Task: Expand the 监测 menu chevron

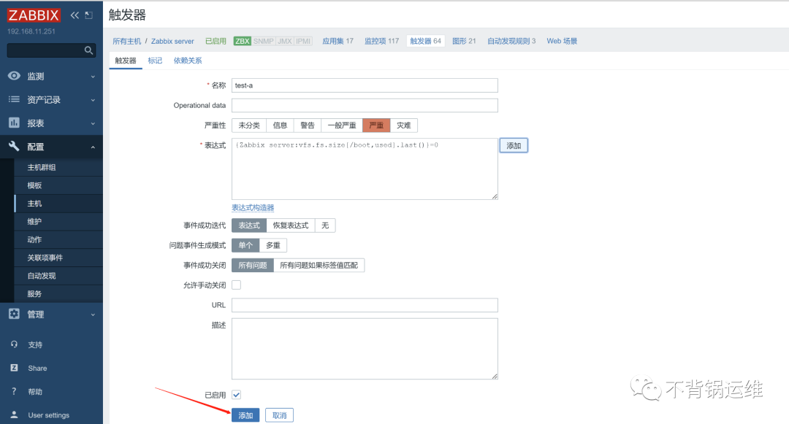Action: (93, 75)
